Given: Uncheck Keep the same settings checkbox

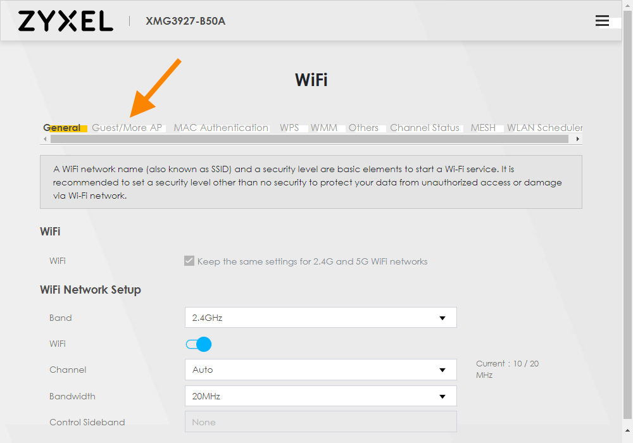Looking at the screenshot, I should 189,261.
